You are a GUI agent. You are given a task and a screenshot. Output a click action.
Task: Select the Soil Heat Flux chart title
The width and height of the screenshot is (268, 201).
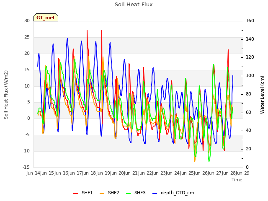[134, 5]
